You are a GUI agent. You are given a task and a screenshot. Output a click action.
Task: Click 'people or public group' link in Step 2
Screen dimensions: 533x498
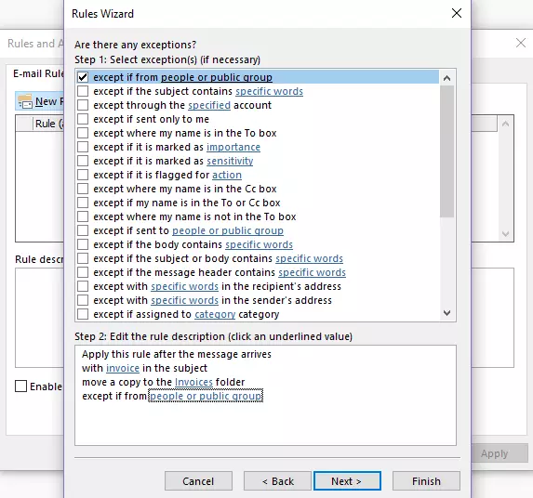click(x=206, y=396)
